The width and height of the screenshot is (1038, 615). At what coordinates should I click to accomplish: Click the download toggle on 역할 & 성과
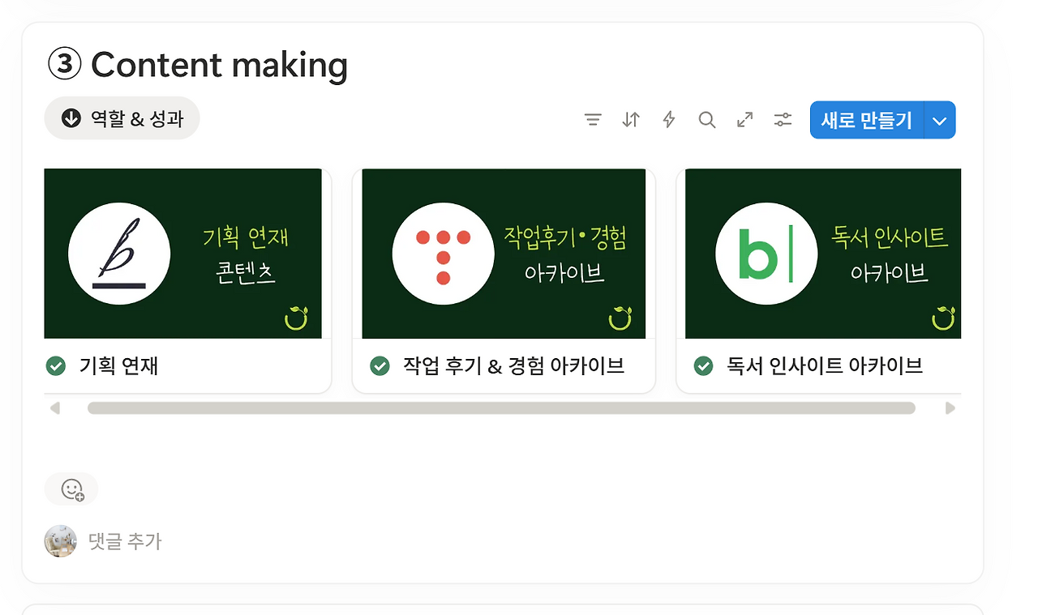point(71,117)
